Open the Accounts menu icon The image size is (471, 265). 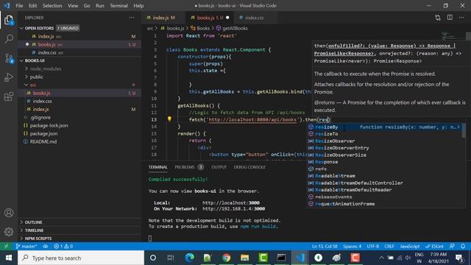click(x=9, y=213)
